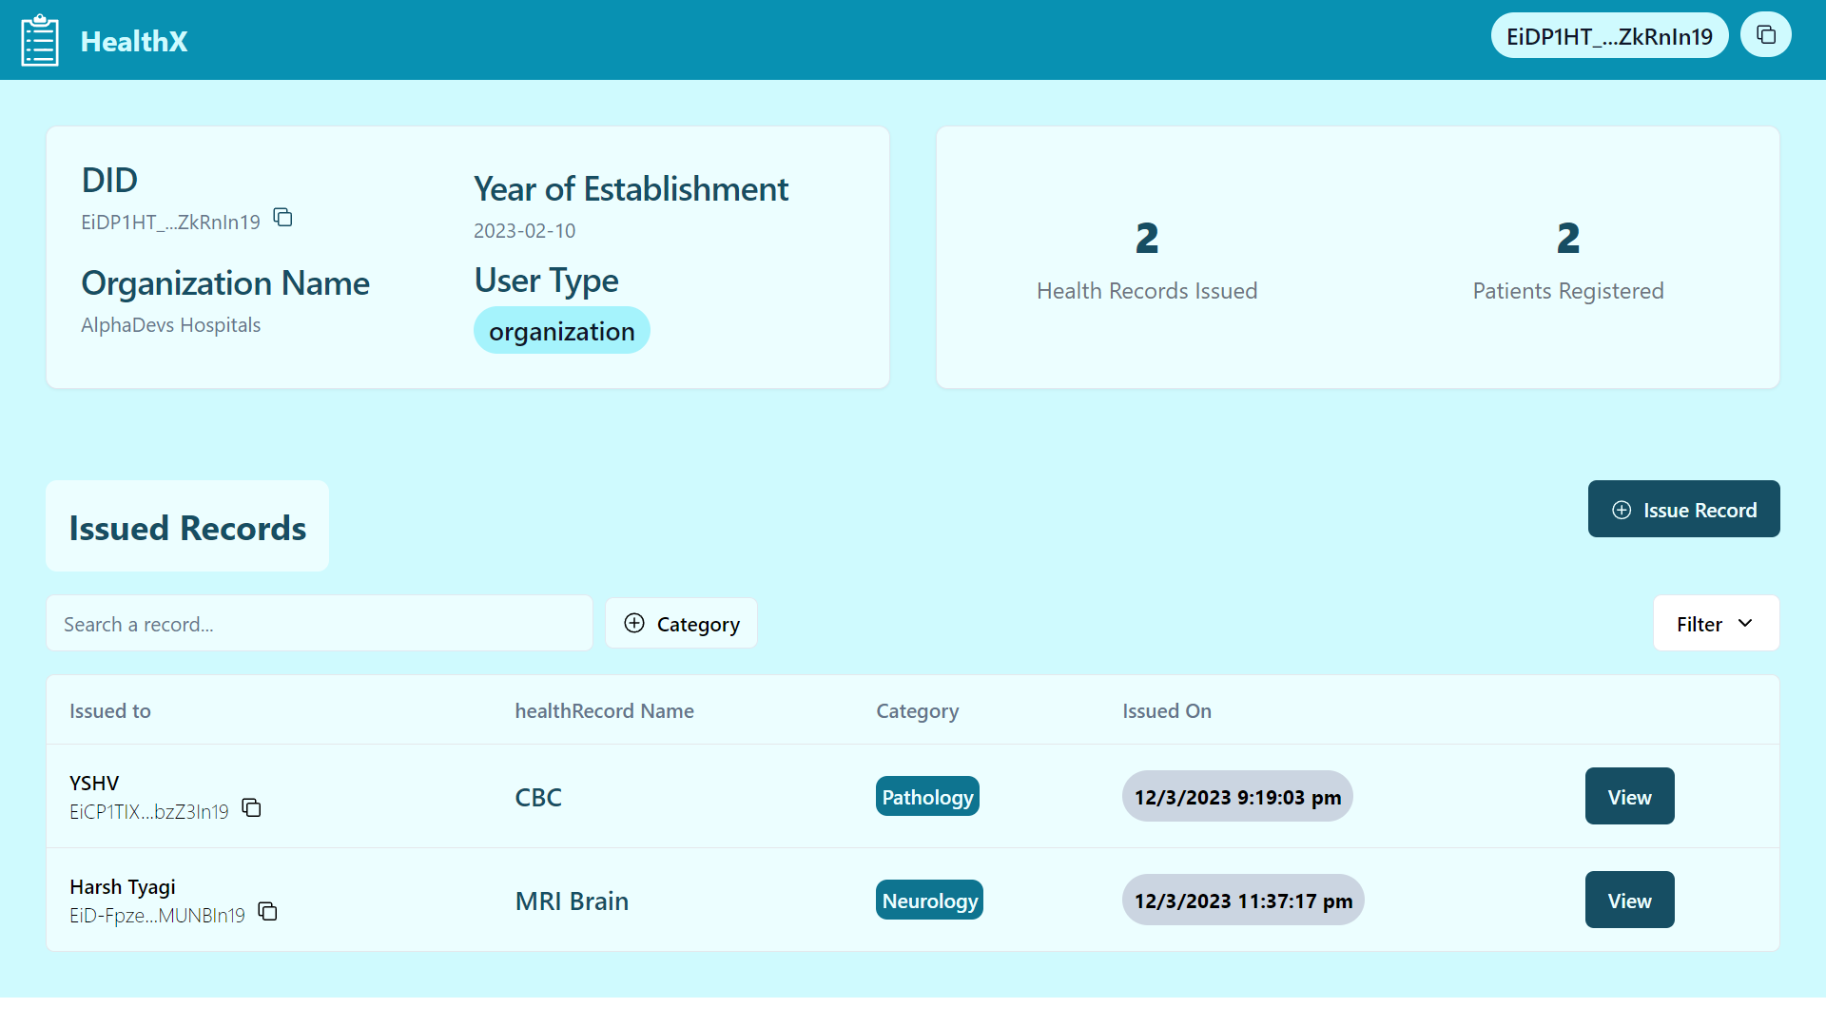Copy Harsh Tyagi's DID identifier

point(267,912)
